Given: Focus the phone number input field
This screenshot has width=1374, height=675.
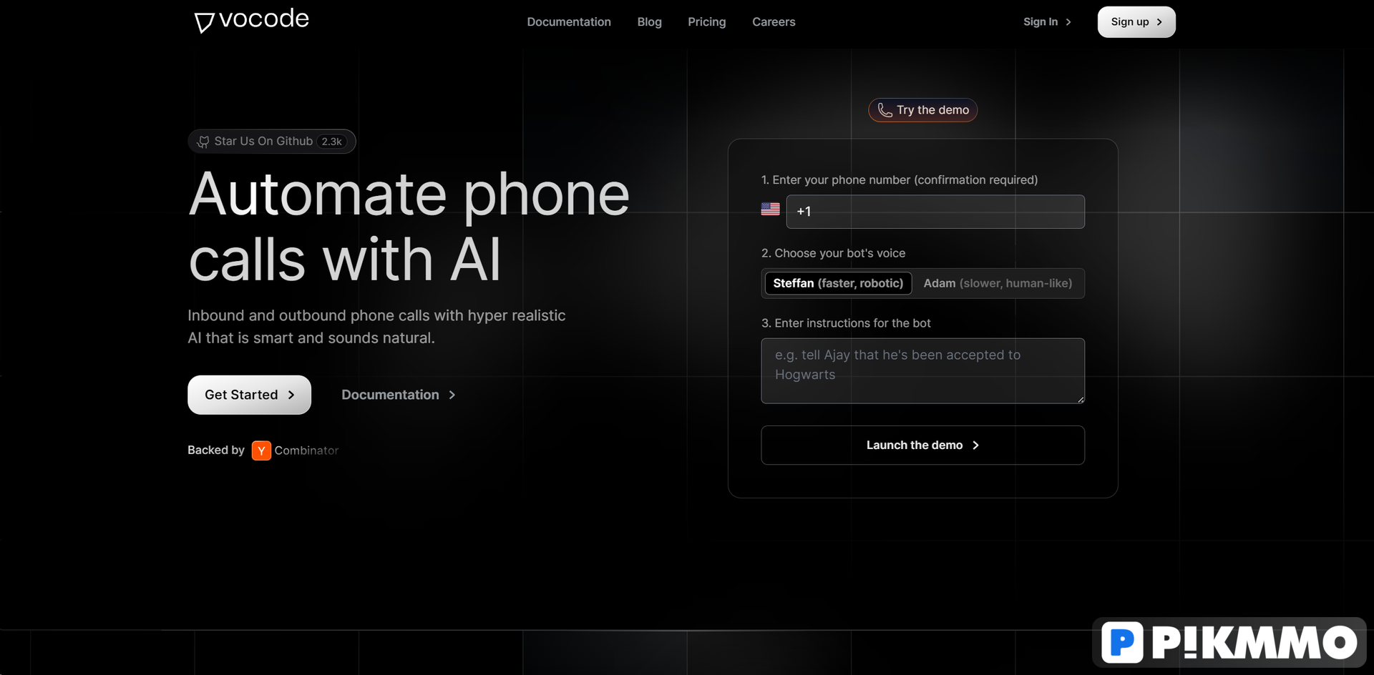Looking at the screenshot, I should [935, 212].
